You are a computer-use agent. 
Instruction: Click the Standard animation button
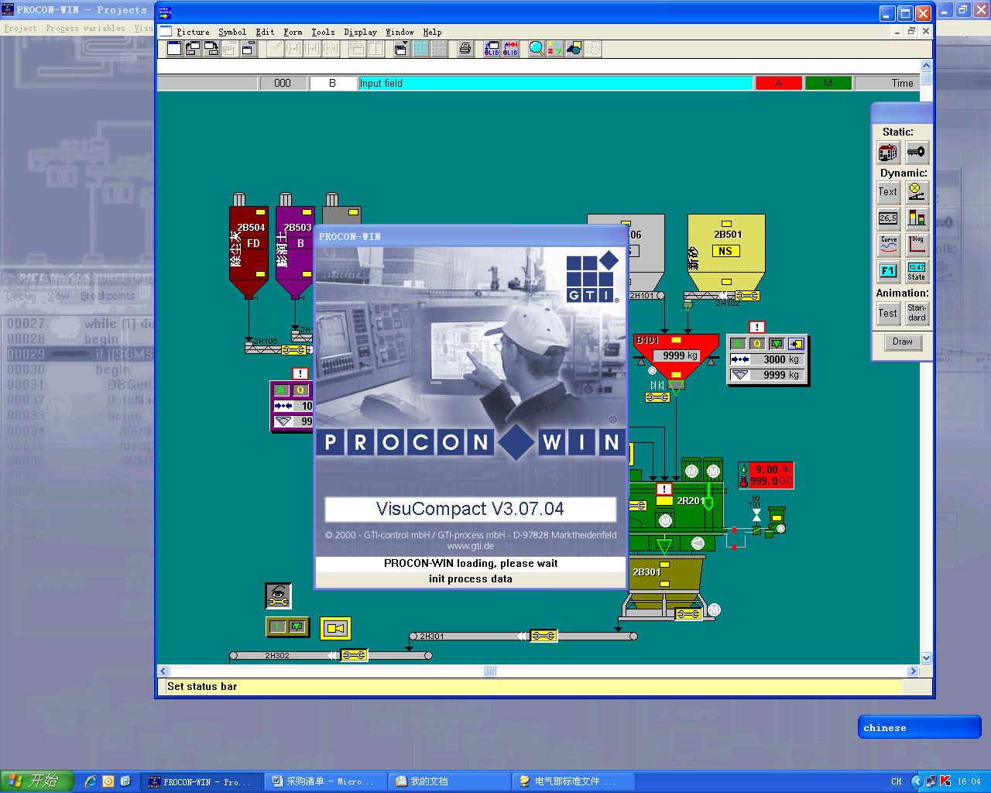(917, 313)
